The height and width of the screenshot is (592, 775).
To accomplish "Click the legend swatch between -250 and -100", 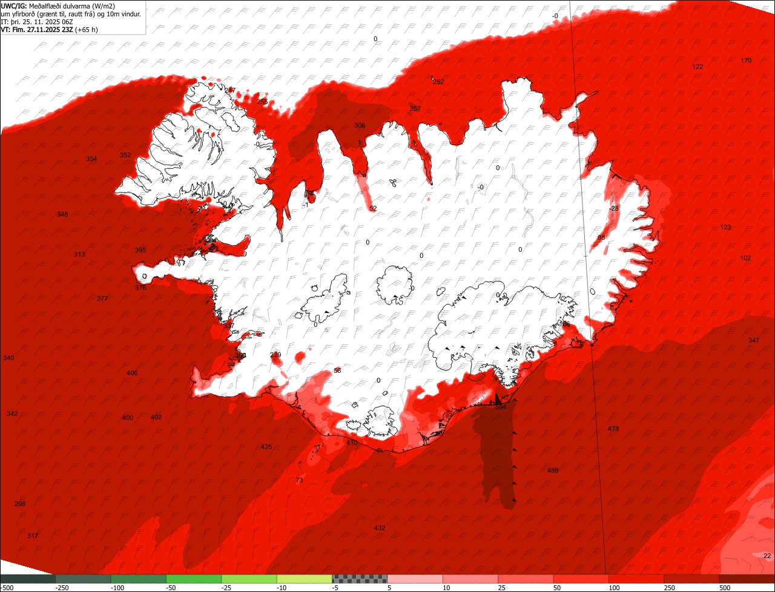I will [84, 579].
